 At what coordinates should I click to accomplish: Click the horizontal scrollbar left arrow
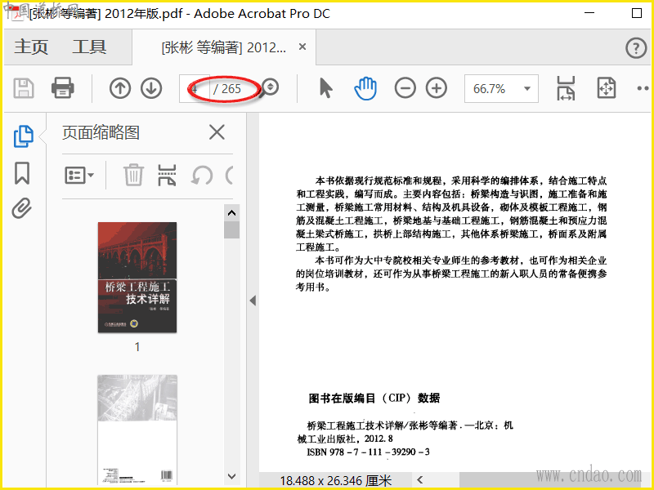pos(420,479)
